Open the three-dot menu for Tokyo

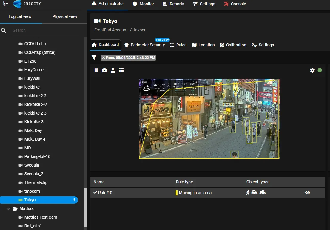pyautogui.click(x=74, y=200)
